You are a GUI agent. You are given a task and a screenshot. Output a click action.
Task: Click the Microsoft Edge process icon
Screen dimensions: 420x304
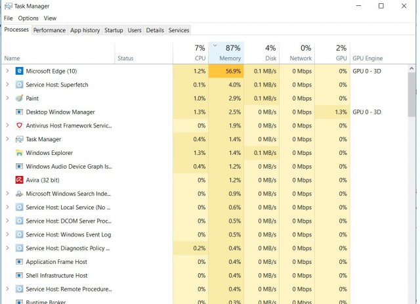20,71
